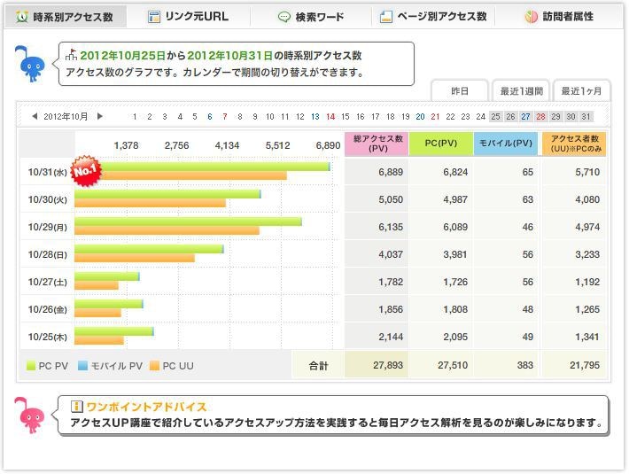629x474 pixels.
Task: Click the info icon beside ワンポイントアドバイス
Action: 76,407
